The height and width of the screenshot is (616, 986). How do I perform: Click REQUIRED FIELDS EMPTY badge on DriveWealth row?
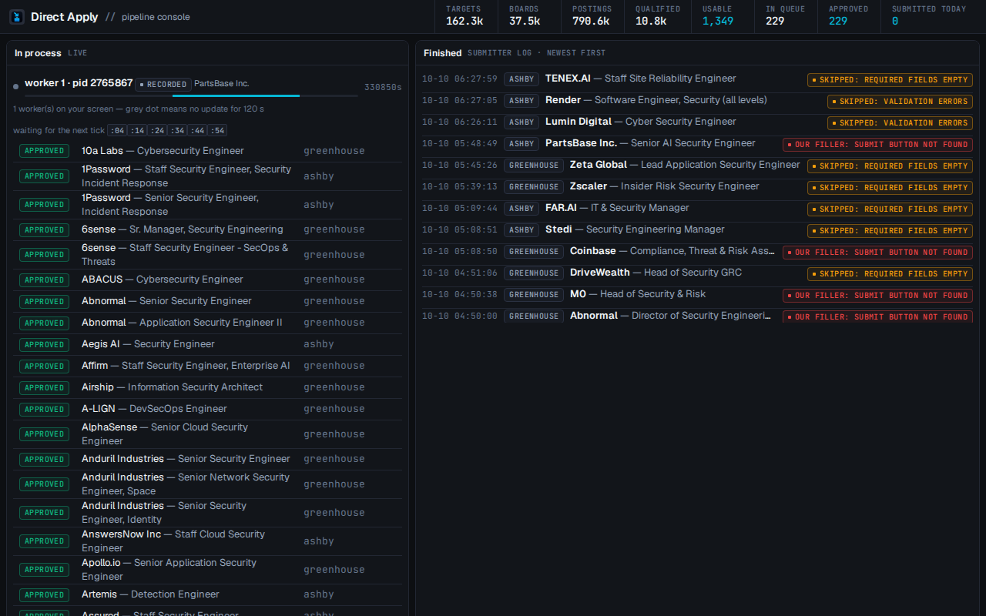point(890,274)
